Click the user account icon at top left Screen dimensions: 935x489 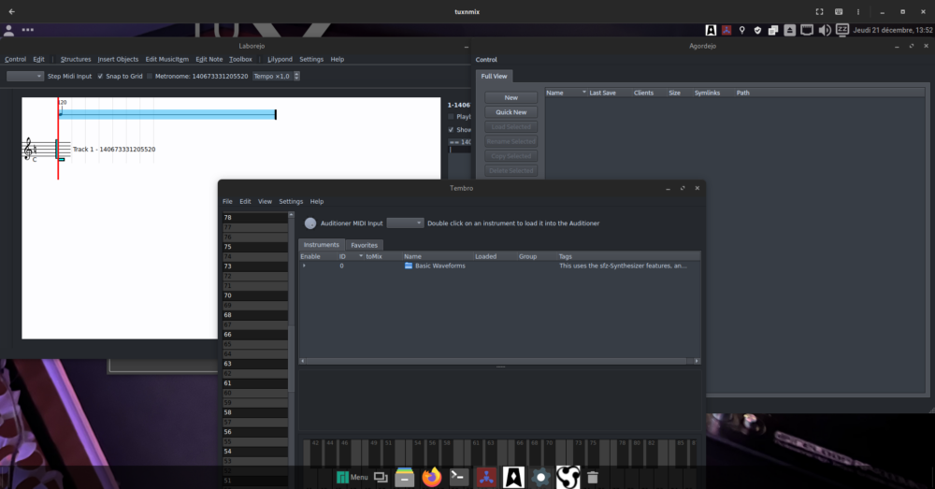point(9,30)
